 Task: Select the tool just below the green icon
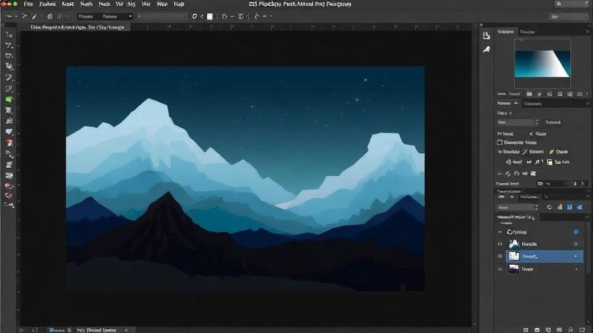click(9, 110)
